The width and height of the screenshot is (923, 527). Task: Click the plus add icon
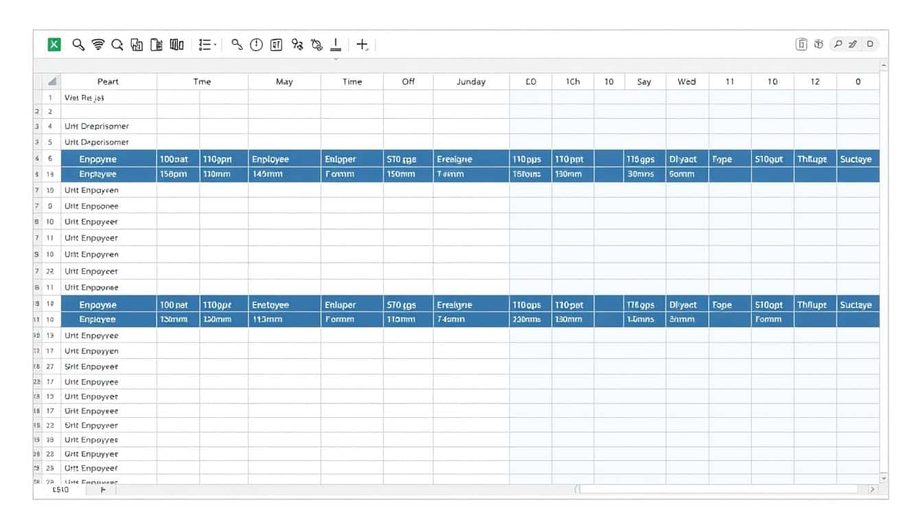pos(362,45)
